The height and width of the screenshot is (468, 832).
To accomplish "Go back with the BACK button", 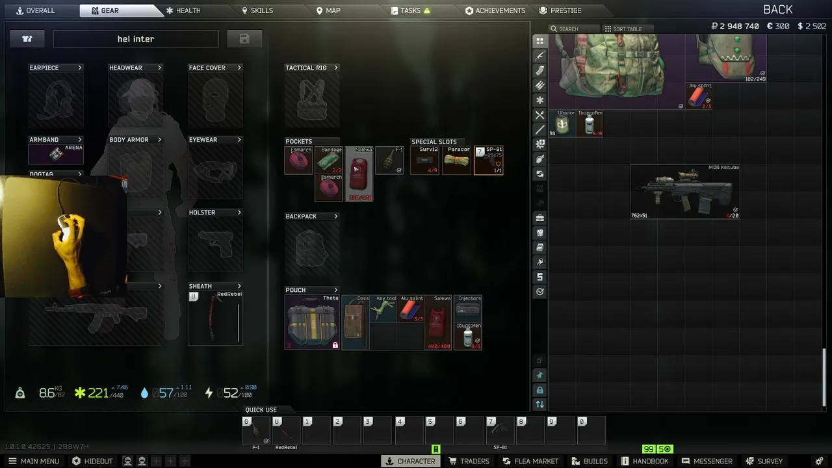I will point(777,10).
